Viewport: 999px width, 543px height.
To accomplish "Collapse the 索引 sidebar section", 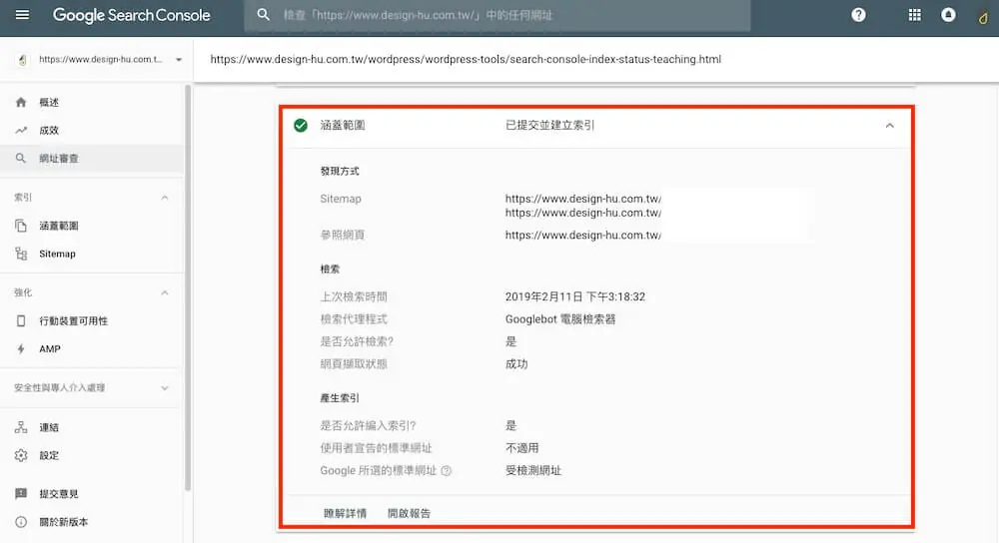I will 165,198.
